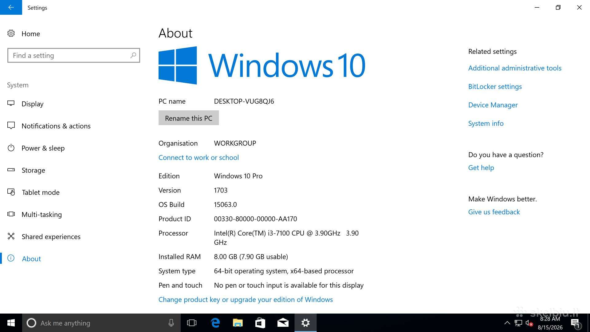This screenshot has height=332, width=590.
Task: Select the Tablet mode icon
Action: click(x=11, y=192)
